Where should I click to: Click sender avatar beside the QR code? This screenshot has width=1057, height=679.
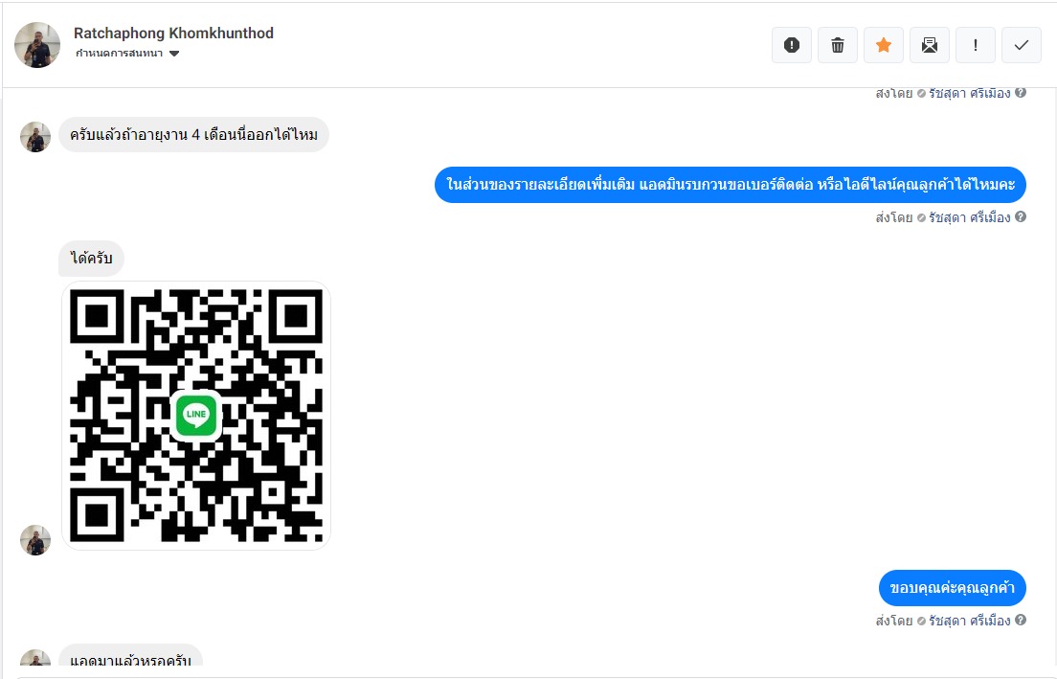35,540
